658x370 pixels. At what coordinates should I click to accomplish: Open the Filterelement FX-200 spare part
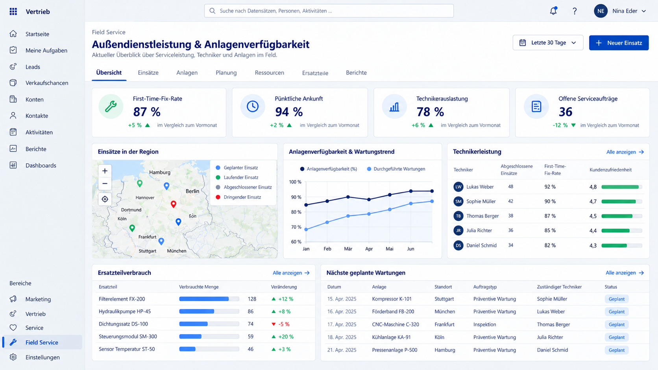pos(122,299)
